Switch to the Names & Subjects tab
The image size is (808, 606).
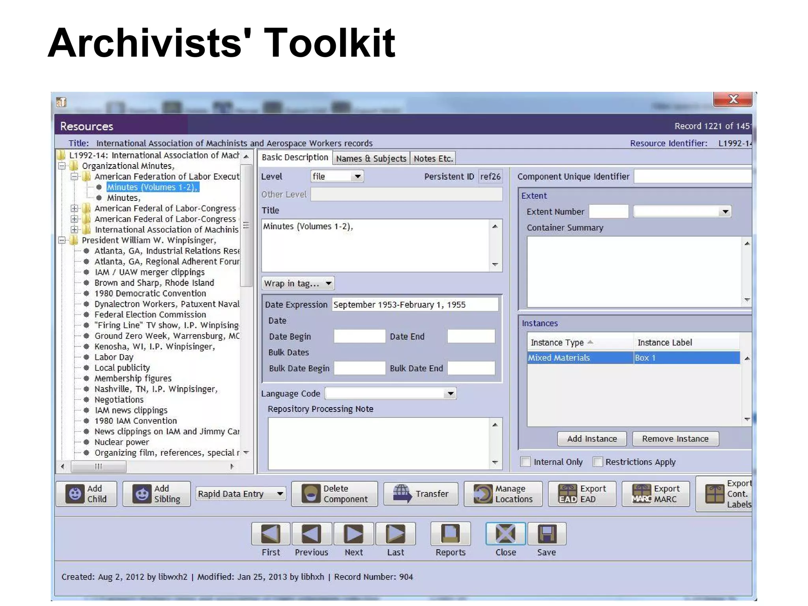tap(371, 159)
